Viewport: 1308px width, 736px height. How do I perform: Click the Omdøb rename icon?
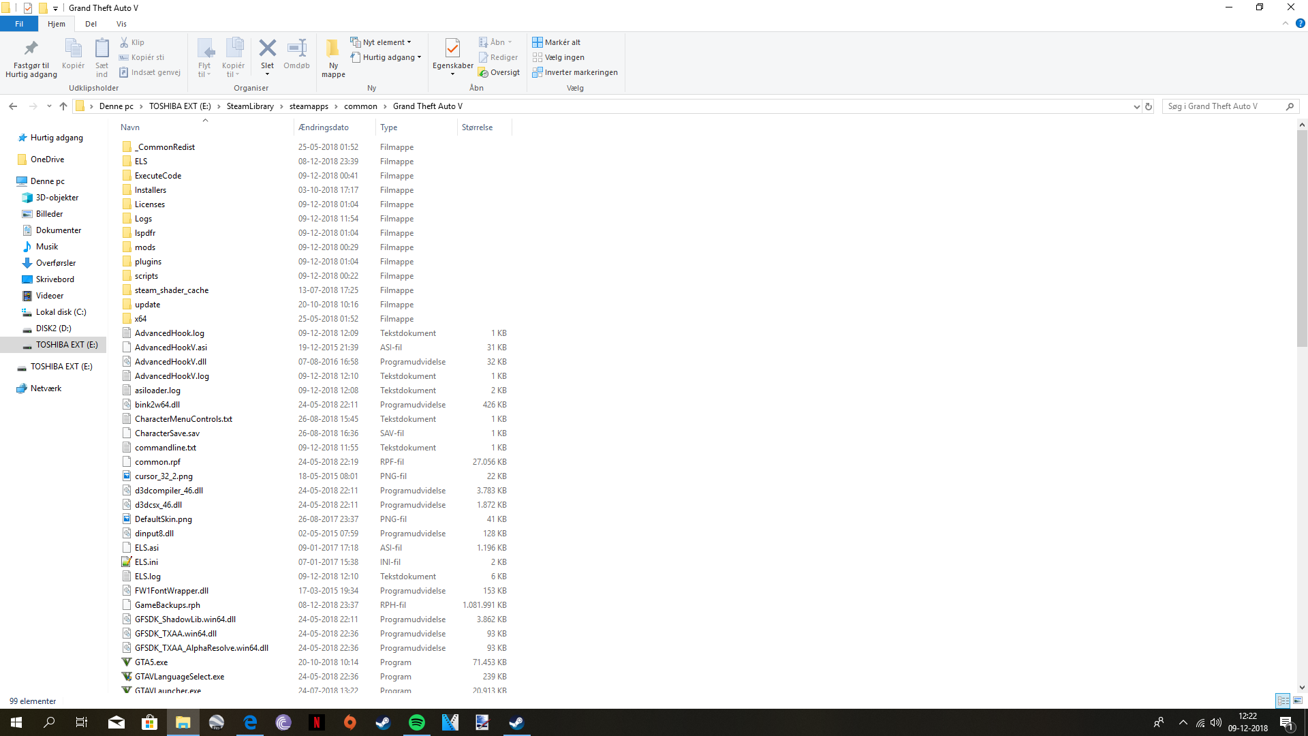296,48
